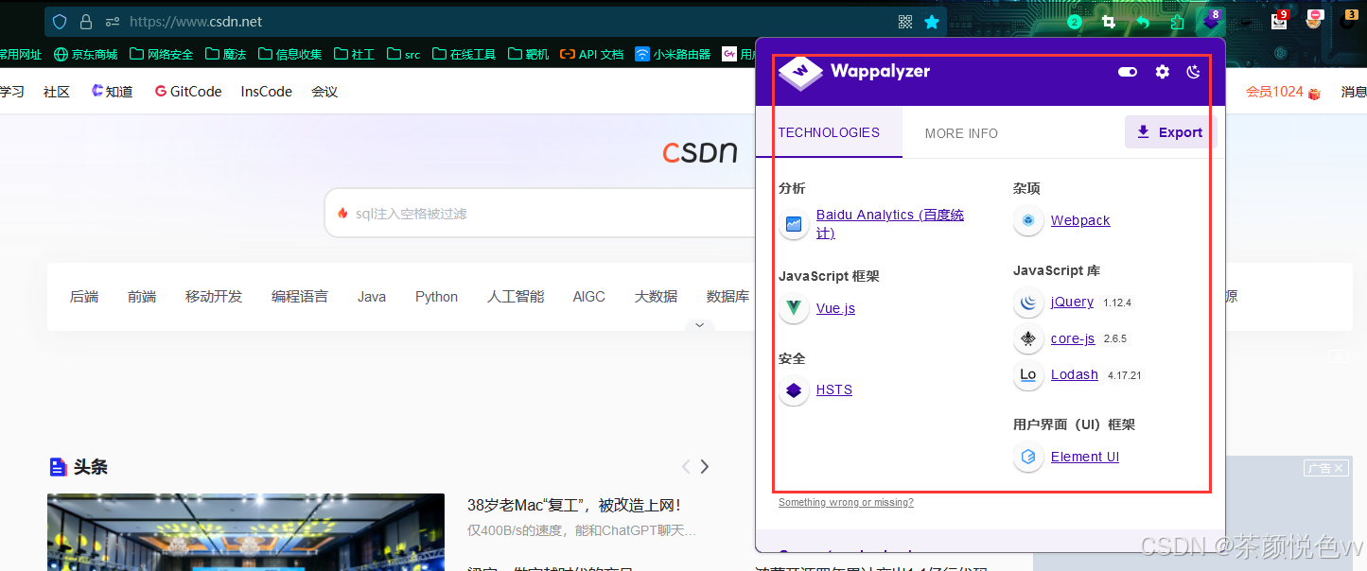Open the 魔法 bookmark folder
The width and height of the screenshot is (1367, 571).
click(225, 54)
